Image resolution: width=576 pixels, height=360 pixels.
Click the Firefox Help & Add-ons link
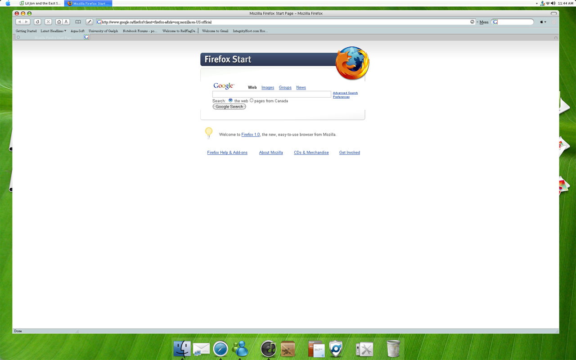(x=227, y=153)
